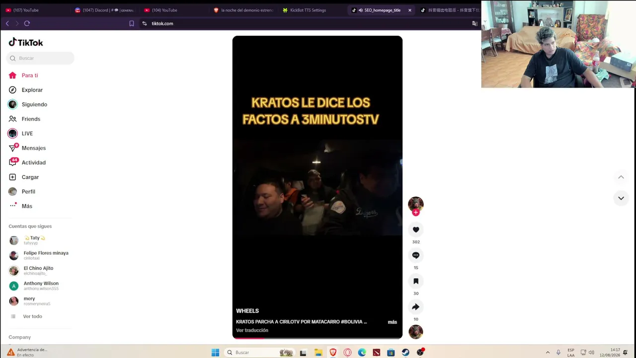Open the Más options menu
This screenshot has width=636, height=358.
click(20, 206)
